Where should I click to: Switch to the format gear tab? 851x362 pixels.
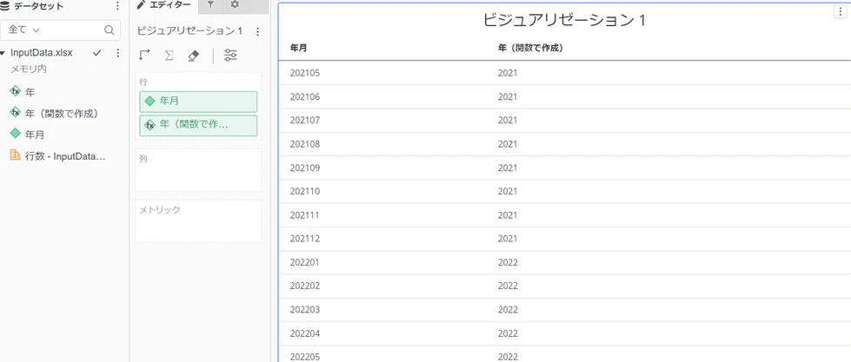coord(235,5)
